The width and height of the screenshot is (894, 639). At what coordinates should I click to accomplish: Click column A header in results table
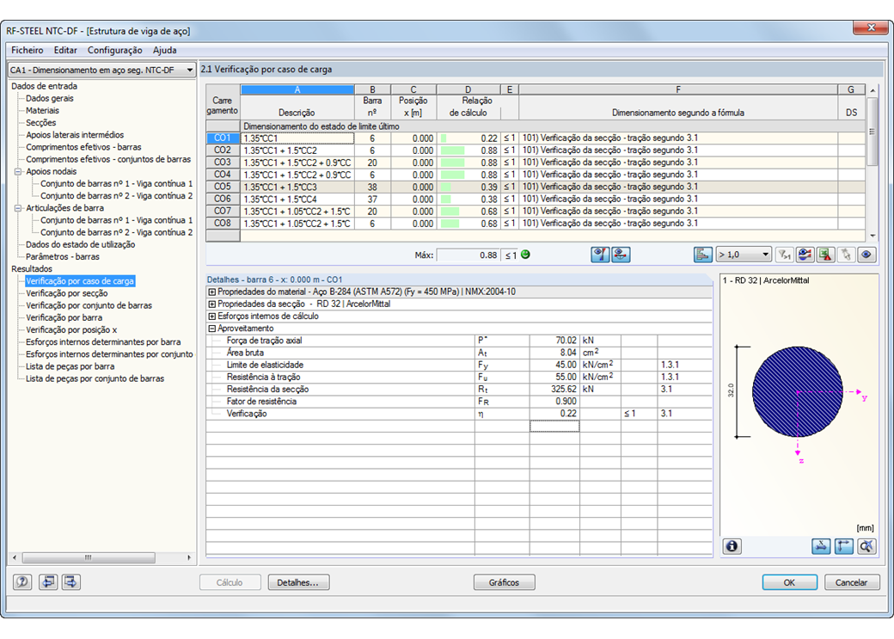click(297, 89)
